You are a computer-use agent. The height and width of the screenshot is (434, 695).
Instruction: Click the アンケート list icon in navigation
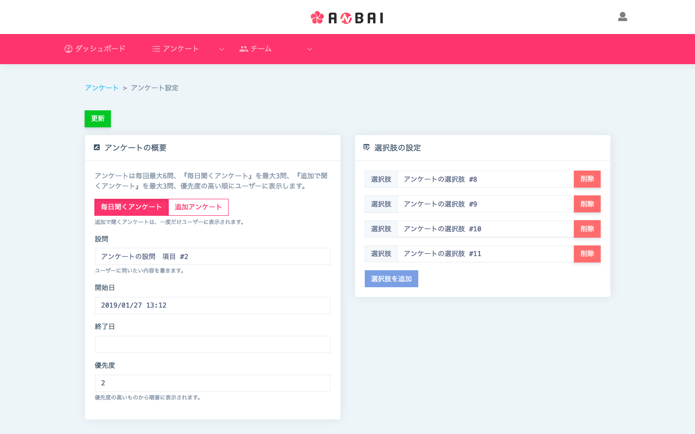tap(156, 49)
